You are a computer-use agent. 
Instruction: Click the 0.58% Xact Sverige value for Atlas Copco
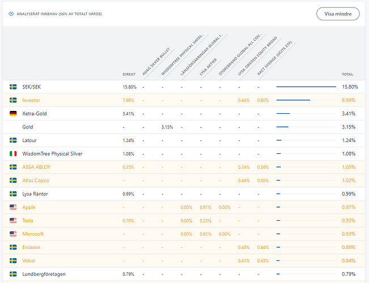click(x=263, y=181)
